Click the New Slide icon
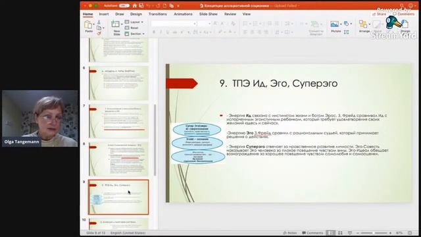The width and height of the screenshot is (421, 237). coord(116,24)
